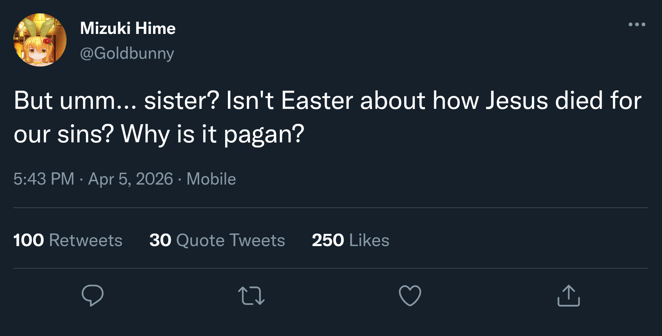Click the retweet arrows icon

251,296
